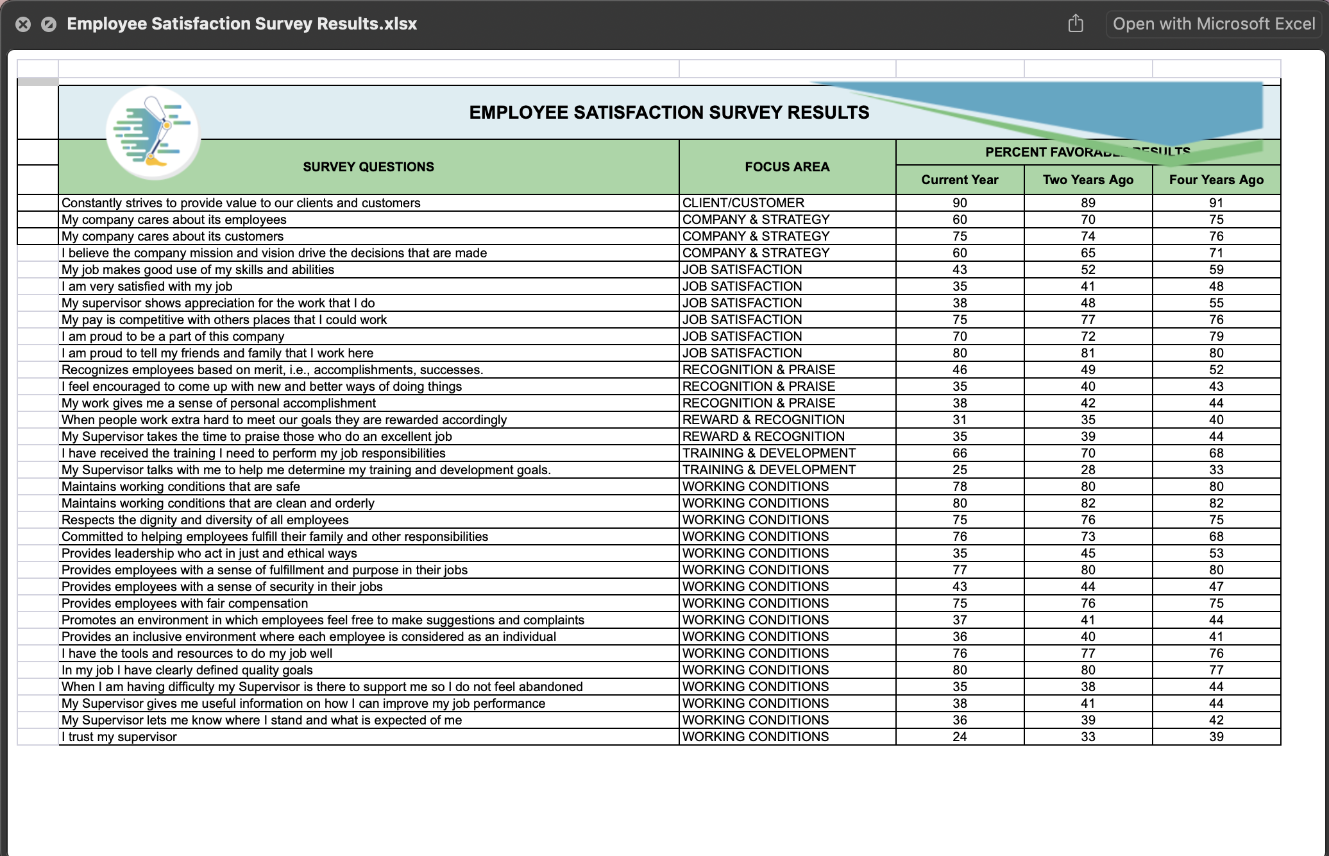Select the Focus Area header cell

(x=787, y=167)
